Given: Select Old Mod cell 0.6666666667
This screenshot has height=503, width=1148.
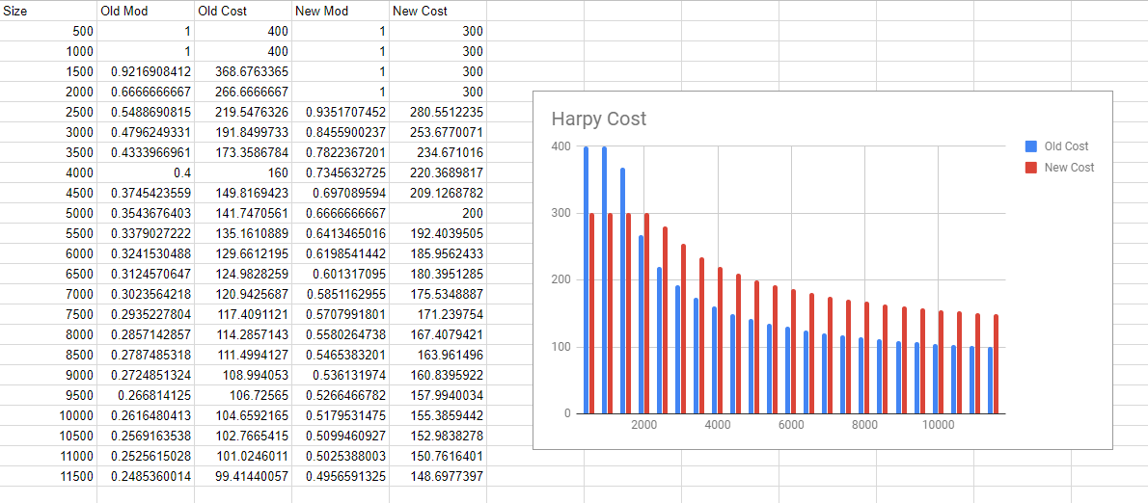Looking at the screenshot, I should tap(146, 93).
